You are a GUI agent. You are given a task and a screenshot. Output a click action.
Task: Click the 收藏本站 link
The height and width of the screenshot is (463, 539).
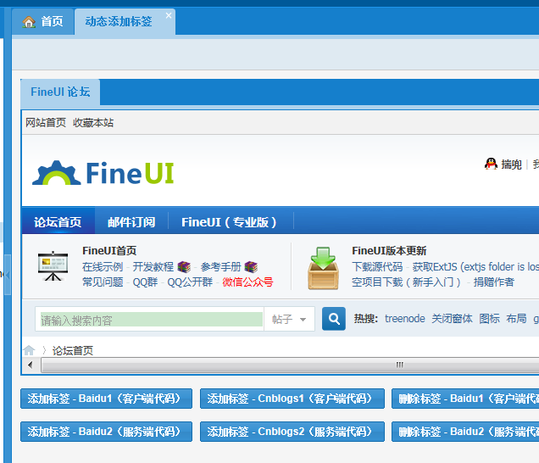(x=93, y=122)
